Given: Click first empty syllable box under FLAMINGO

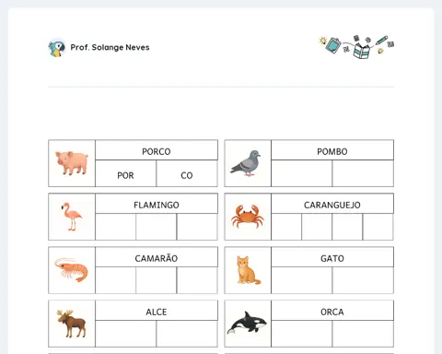Looking at the screenshot, I should (x=116, y=227).
